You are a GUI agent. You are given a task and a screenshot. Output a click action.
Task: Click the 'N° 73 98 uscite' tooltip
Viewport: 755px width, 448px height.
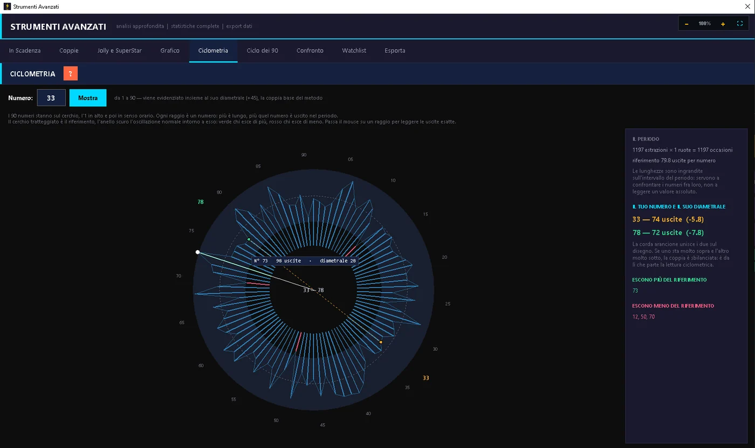click(x=305, y=261)
